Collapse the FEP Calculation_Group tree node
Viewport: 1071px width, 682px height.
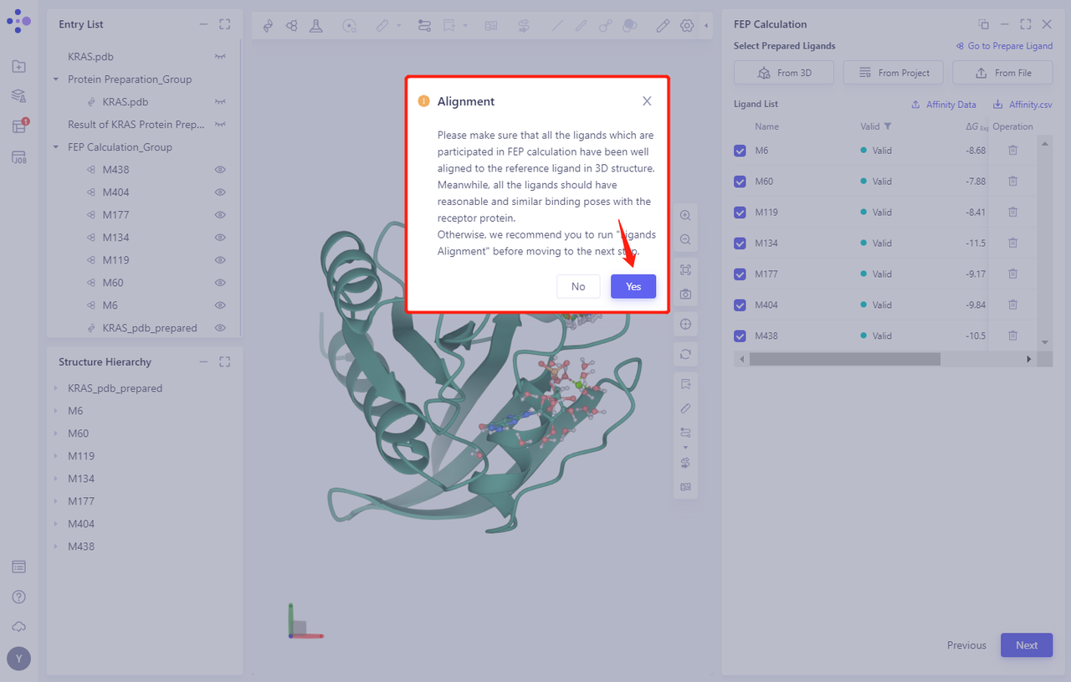(x=56, y=147)
